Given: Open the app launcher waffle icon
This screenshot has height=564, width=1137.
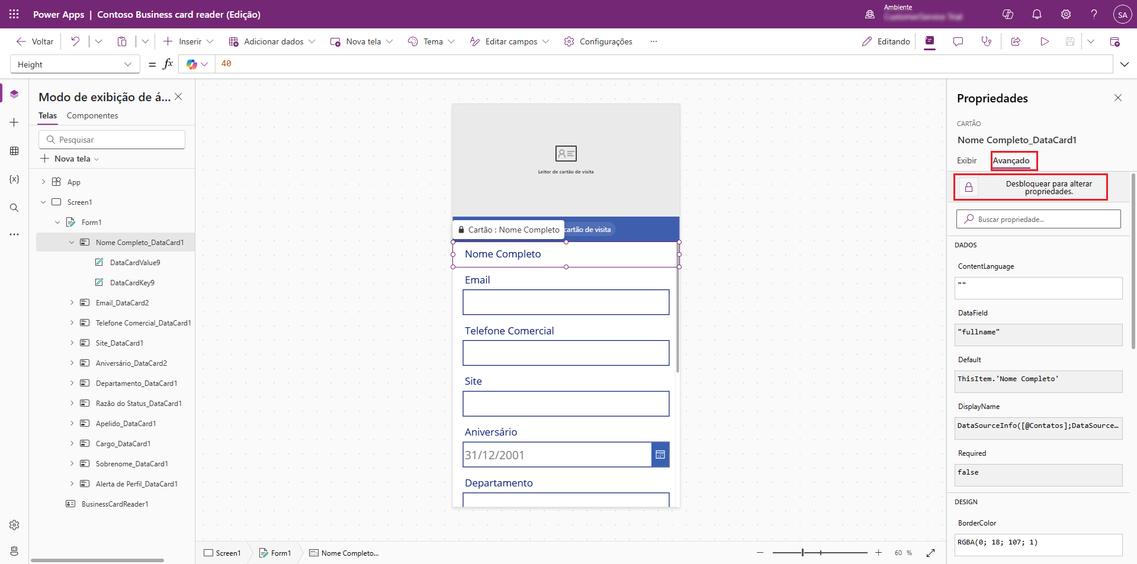Looking at the screenshot, I should pos(14,14).
